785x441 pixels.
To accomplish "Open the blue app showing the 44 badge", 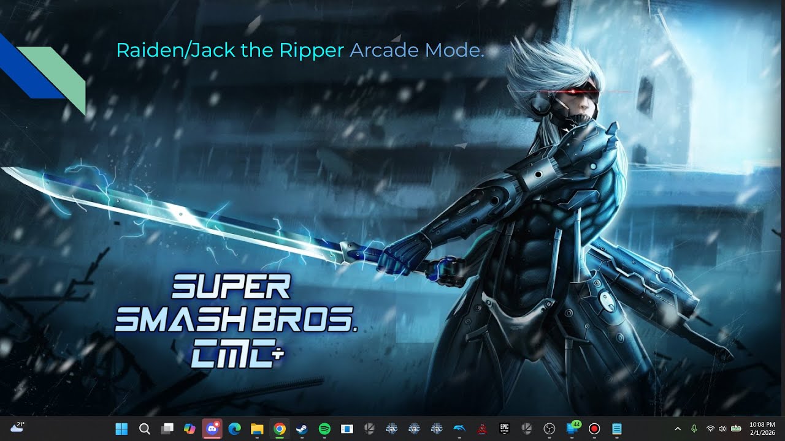I will point(573,428).
